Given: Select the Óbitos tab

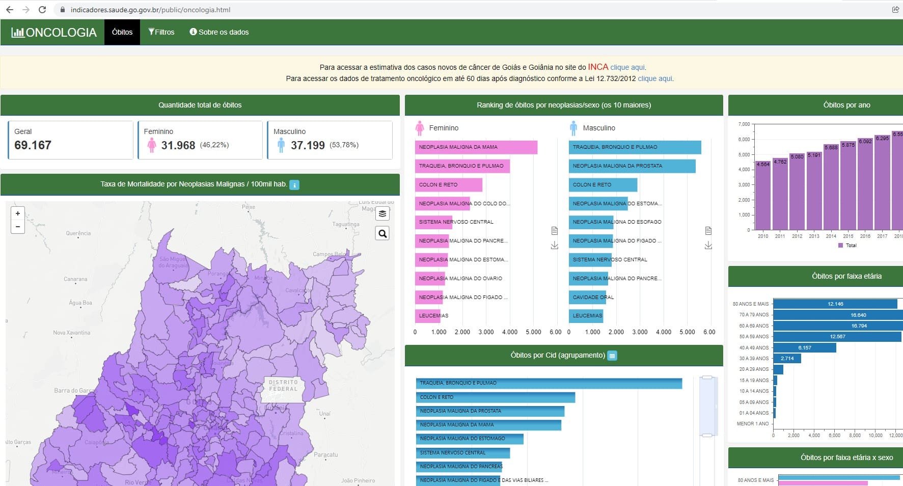Looking at the screenshot, I should (122, 32).
